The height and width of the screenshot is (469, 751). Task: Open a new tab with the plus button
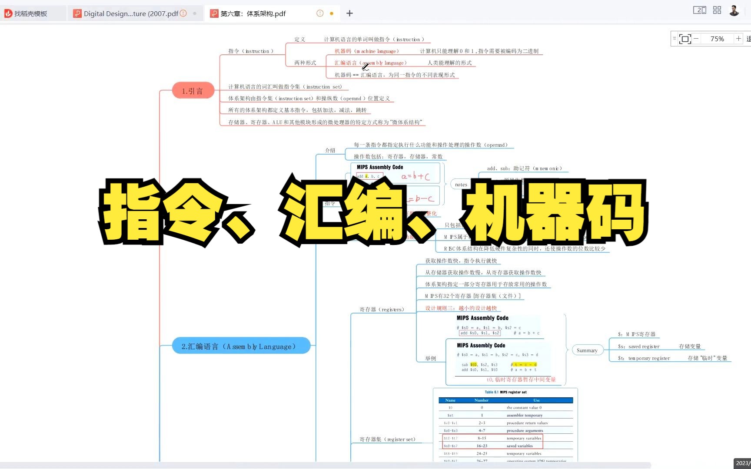[349, 13]
